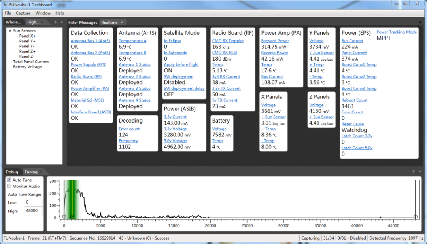Pin the left sensor panel with pushpin icon
This screenshot has width=427, height=244.
tap(55, 22)
